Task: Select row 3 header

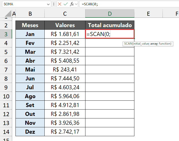Action: [6, 34]
